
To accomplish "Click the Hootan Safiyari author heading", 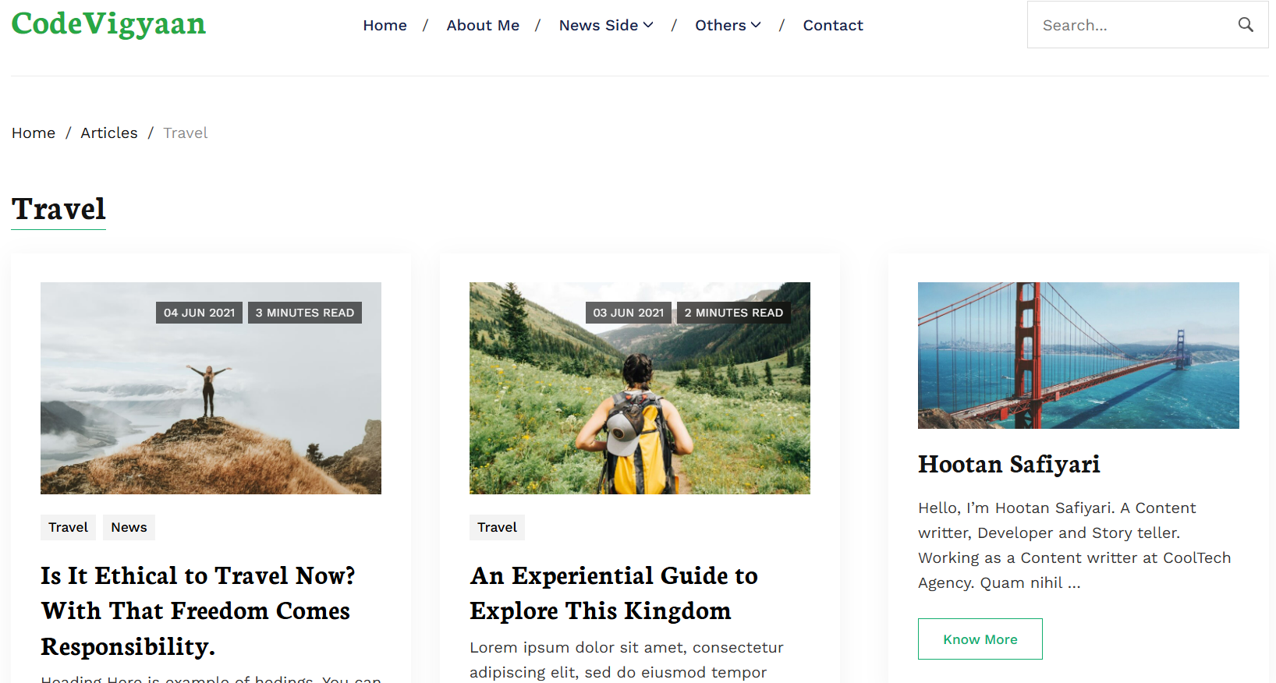I will (x=1008, y=465).
